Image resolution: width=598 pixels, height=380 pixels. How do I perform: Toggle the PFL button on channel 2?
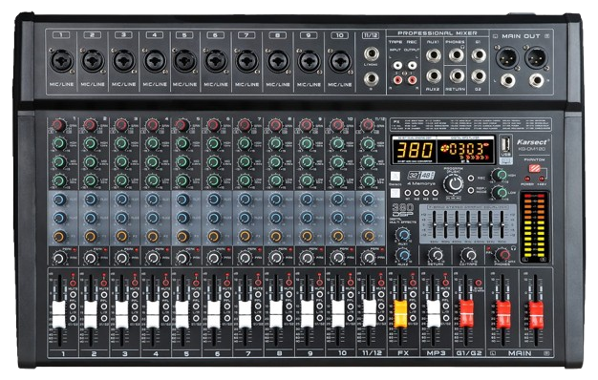coord(104,295)
